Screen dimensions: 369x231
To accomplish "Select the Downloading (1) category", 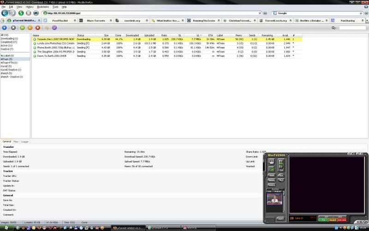I will click(x=9, y=39).
